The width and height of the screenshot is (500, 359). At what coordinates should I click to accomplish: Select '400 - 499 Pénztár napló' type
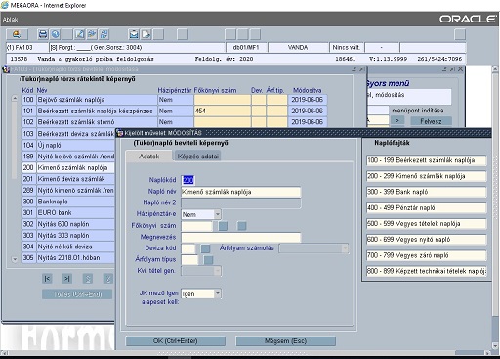(x=427, y=207)
